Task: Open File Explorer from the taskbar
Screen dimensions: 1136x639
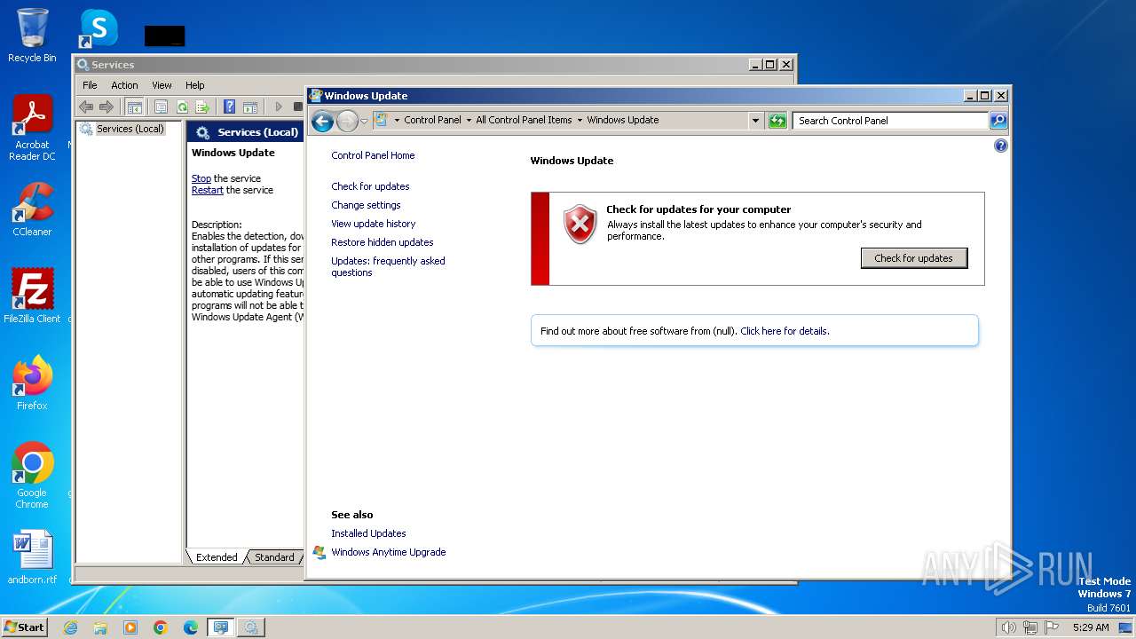Action: pyautogui.click(x=100, y=627)
